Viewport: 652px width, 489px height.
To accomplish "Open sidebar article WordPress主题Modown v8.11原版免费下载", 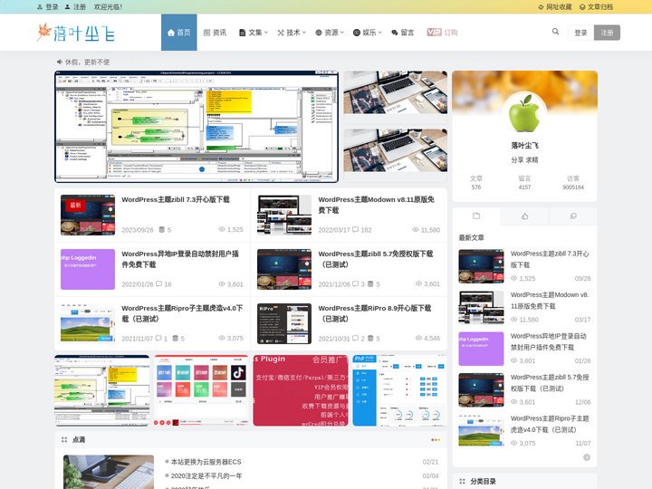I will [550, 301].
